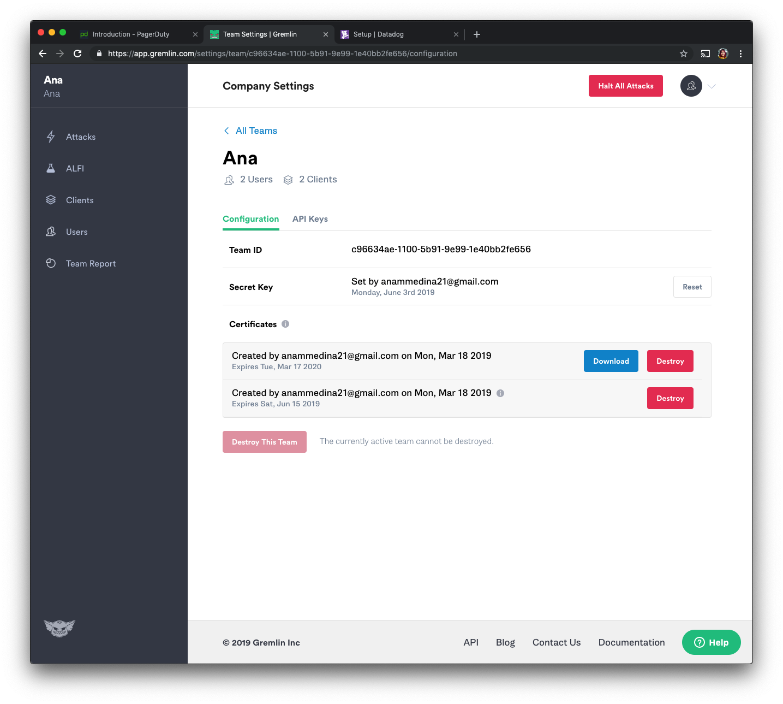Click 'Set by anammedina21@gmail.com' text
This screenshot has height=704, width=783.
[425, 282]
